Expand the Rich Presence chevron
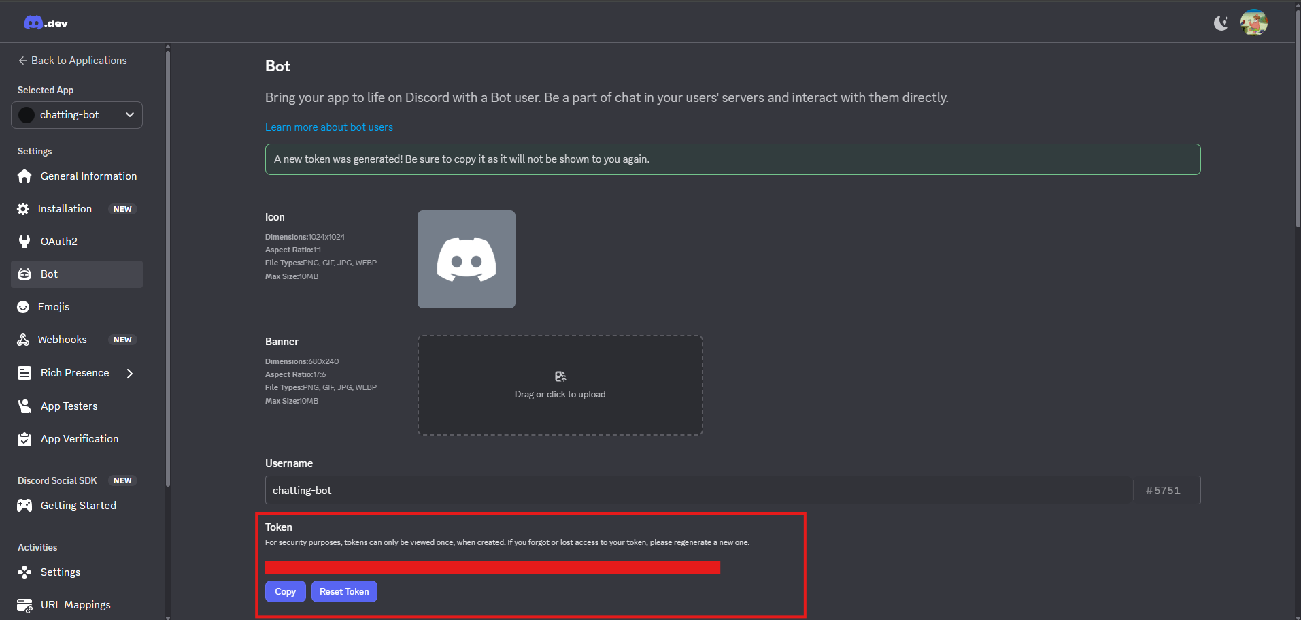The height and width of the screenshot is (620, 1301). [130, 373]
